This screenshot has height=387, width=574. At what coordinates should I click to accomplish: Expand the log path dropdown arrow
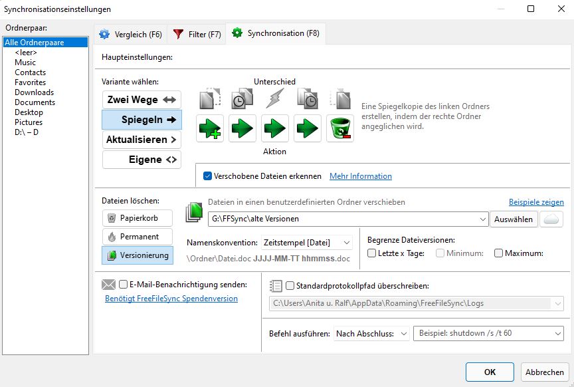pyautogui.click(x=557, y=303)
